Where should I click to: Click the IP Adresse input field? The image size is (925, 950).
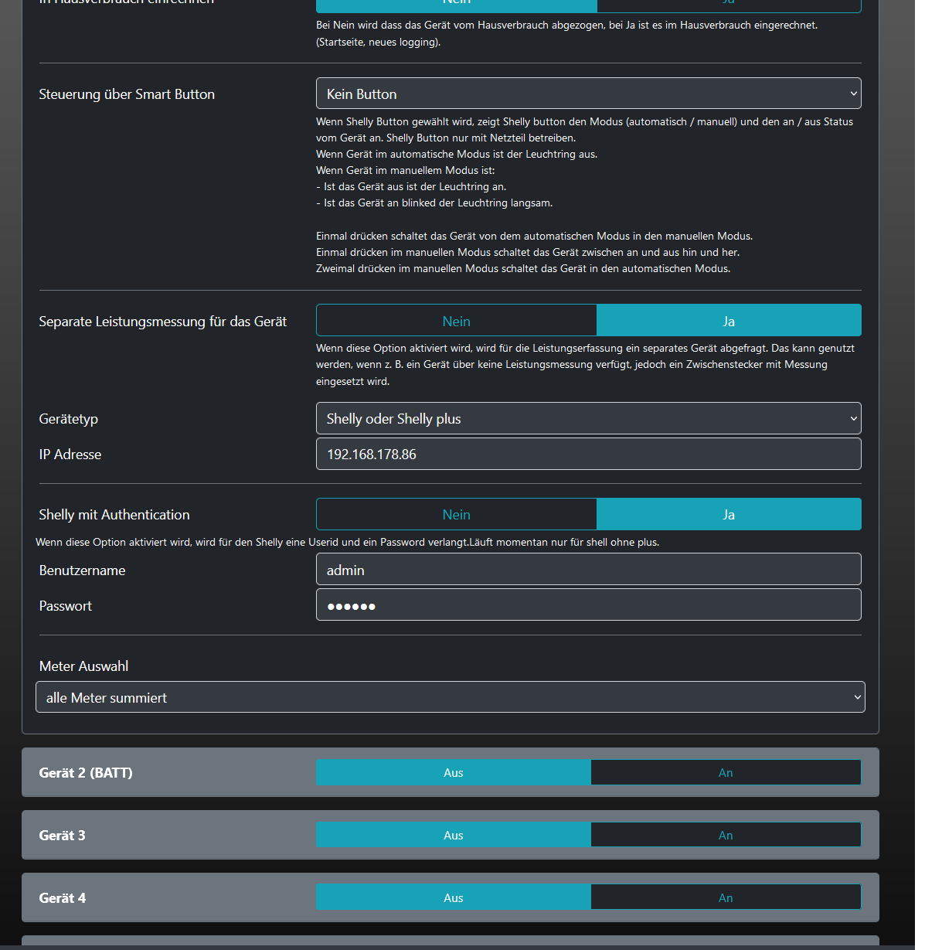[588, 454]
